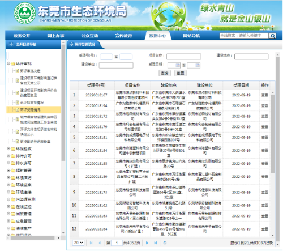Screen dimensions: 283x251
Task: Open the 网上办事 navigation menu
Action: point(55,36)
